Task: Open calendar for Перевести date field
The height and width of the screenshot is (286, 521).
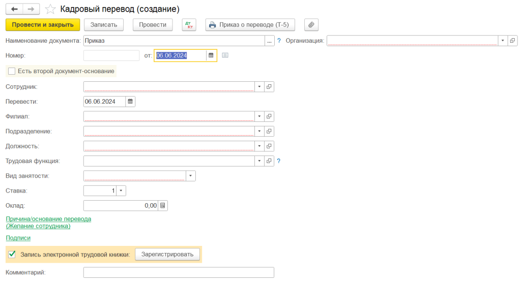Action: point(130,102)
